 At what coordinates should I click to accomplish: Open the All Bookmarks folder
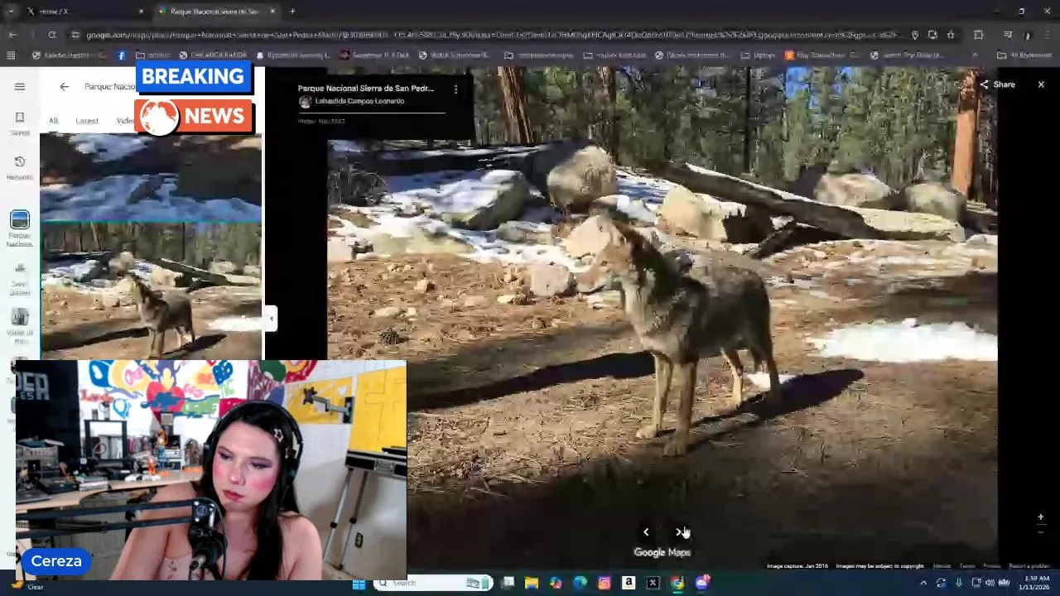tap(1024, 55)
